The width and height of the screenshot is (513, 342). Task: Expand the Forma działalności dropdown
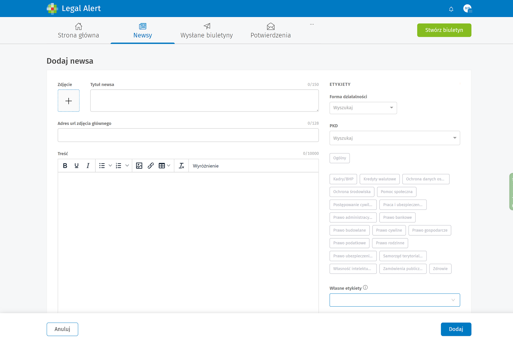click(363, 108)
